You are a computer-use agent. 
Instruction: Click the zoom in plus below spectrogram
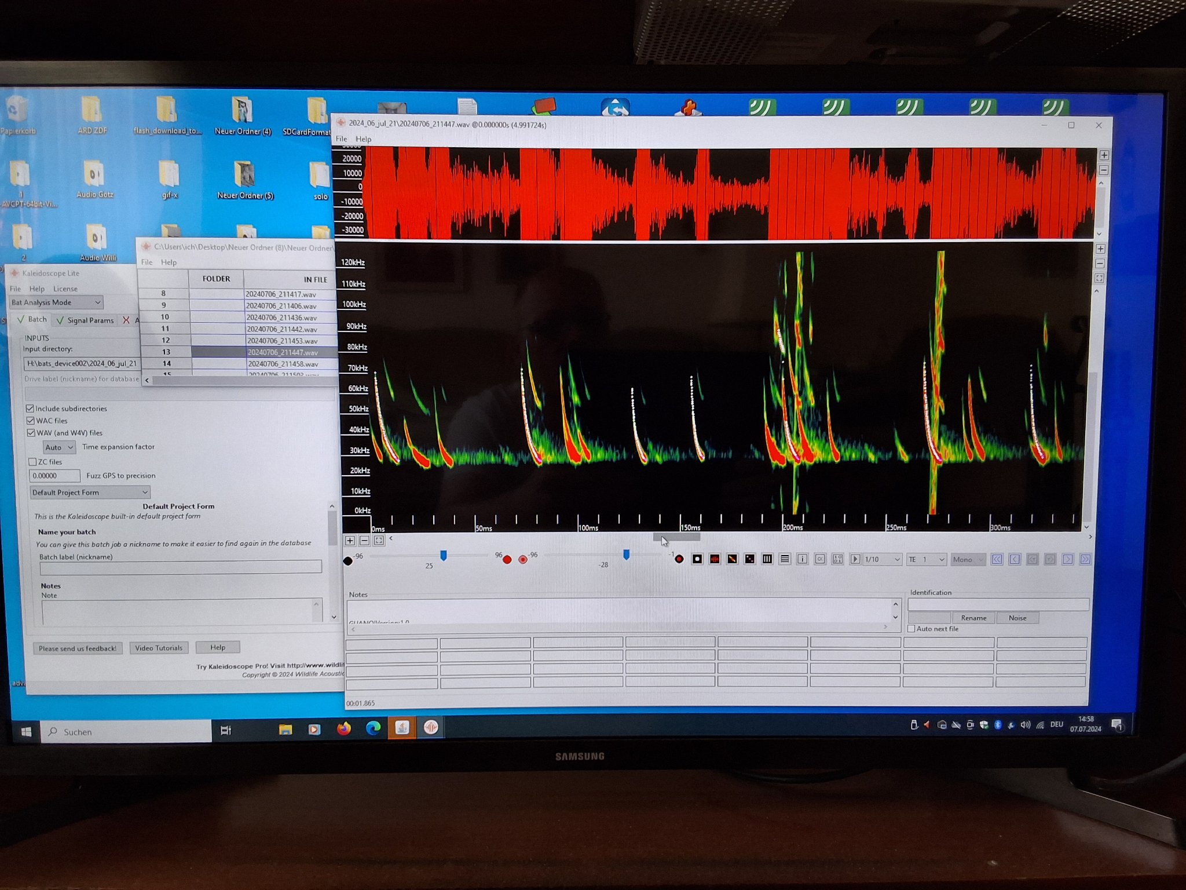tap(350, 541)
